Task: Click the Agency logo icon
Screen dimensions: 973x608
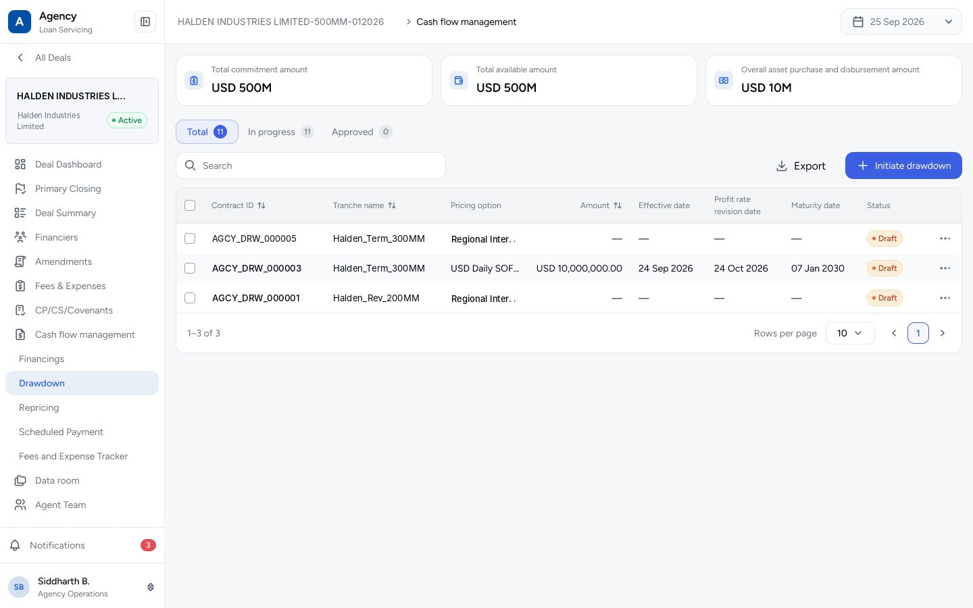Action: [x=20, y=22]
